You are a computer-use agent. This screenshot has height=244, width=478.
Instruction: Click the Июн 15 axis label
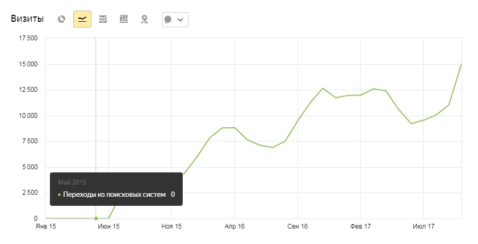109,226
